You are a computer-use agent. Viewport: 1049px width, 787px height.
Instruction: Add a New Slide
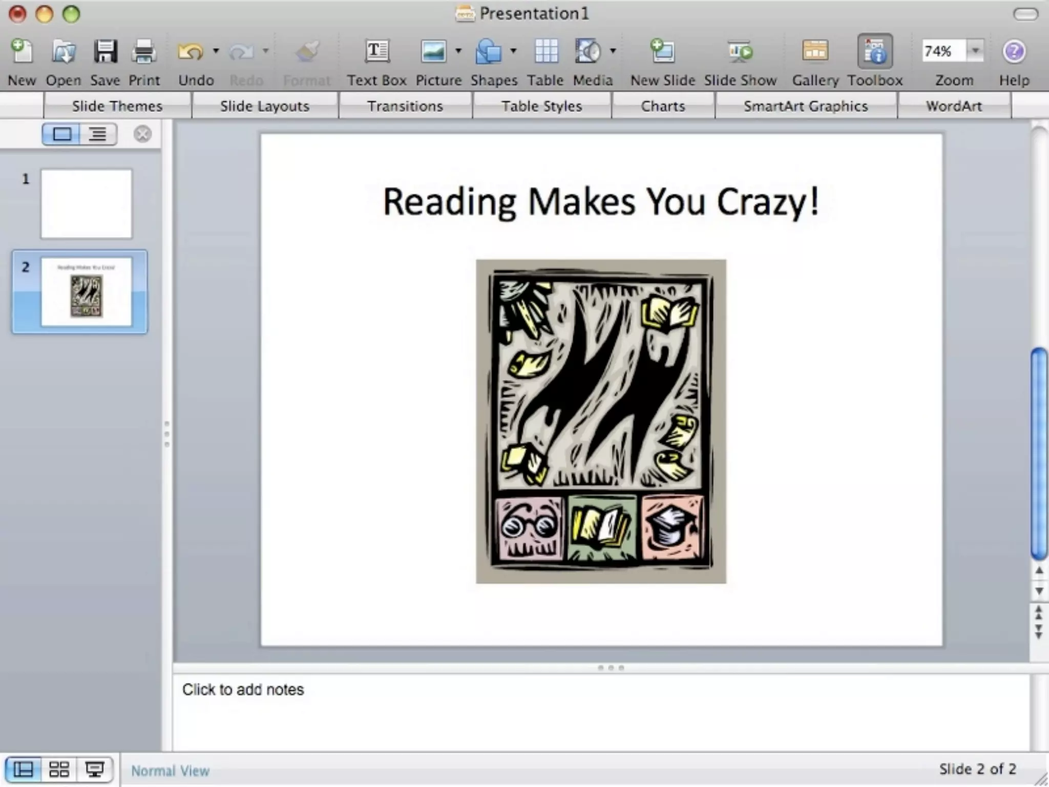point(662,52)
